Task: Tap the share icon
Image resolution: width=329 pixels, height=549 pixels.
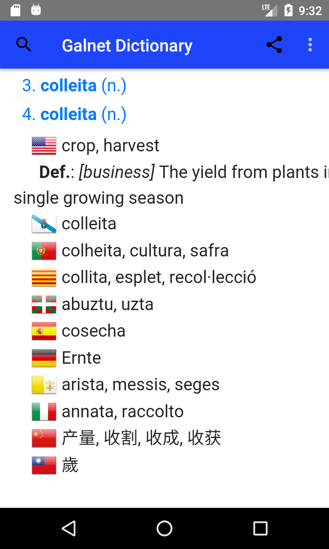Action: [x=274, y=45]
